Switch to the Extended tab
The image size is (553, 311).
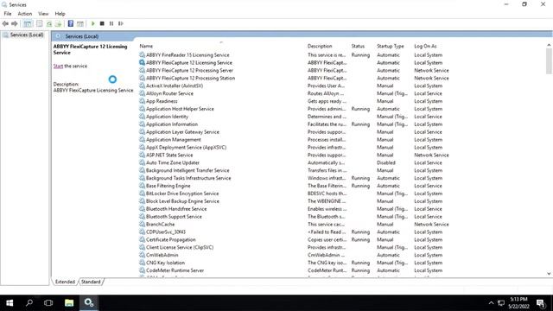tap(66, 282)
